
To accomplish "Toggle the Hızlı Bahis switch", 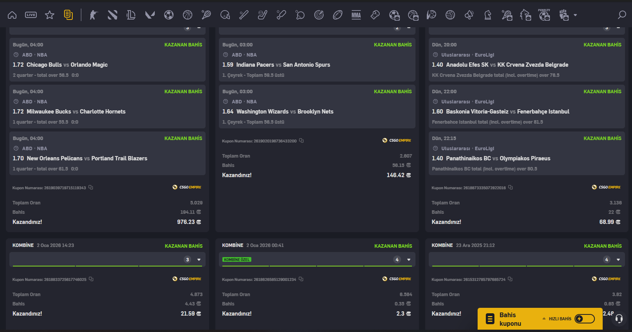I will (x=585, y=319).
